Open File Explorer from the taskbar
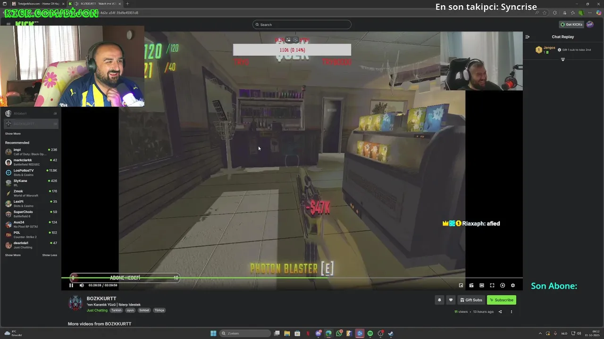 [287, 333]
